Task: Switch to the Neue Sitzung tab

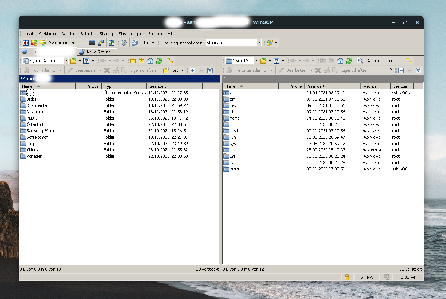Action: (x=97, y=52)
